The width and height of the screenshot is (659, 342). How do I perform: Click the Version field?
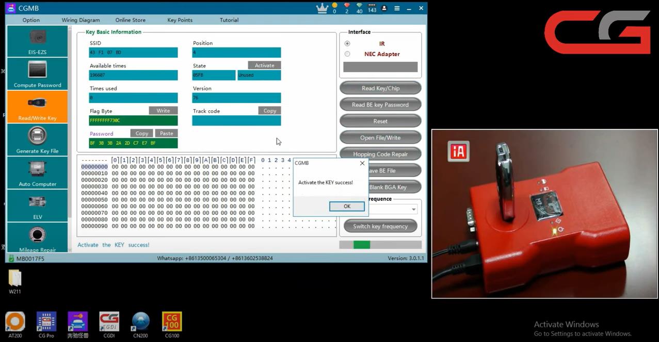tap(236, 98)
